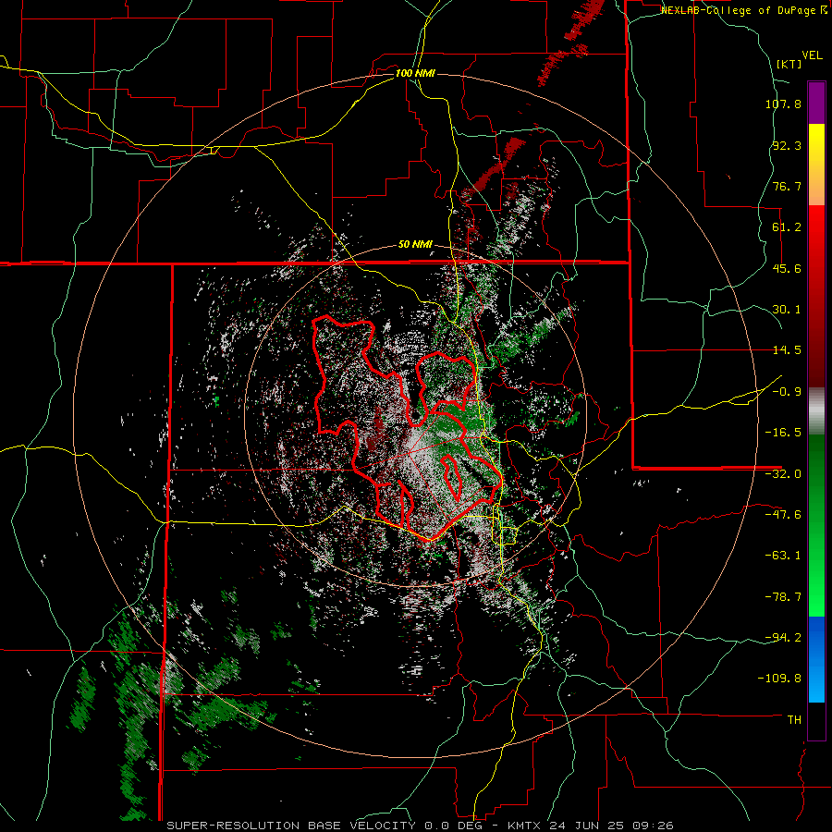Pick the green segment of velocity color bar

(x=816, y=525)
